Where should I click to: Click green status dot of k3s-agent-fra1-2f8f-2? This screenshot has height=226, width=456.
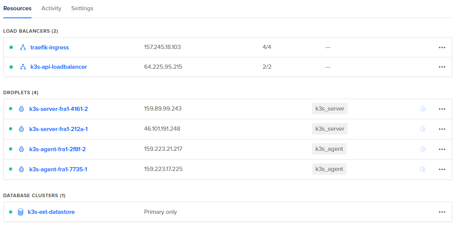[11, 149]
